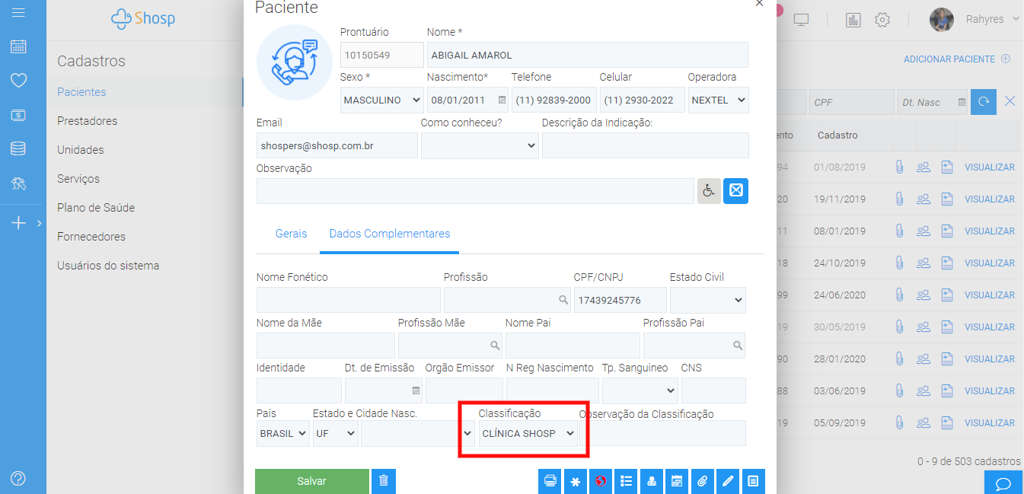Open Classificação dropdown showing CLÍNICA SHOSP
The height and width of the screenshot is (494, 1024).
point(528,433)
